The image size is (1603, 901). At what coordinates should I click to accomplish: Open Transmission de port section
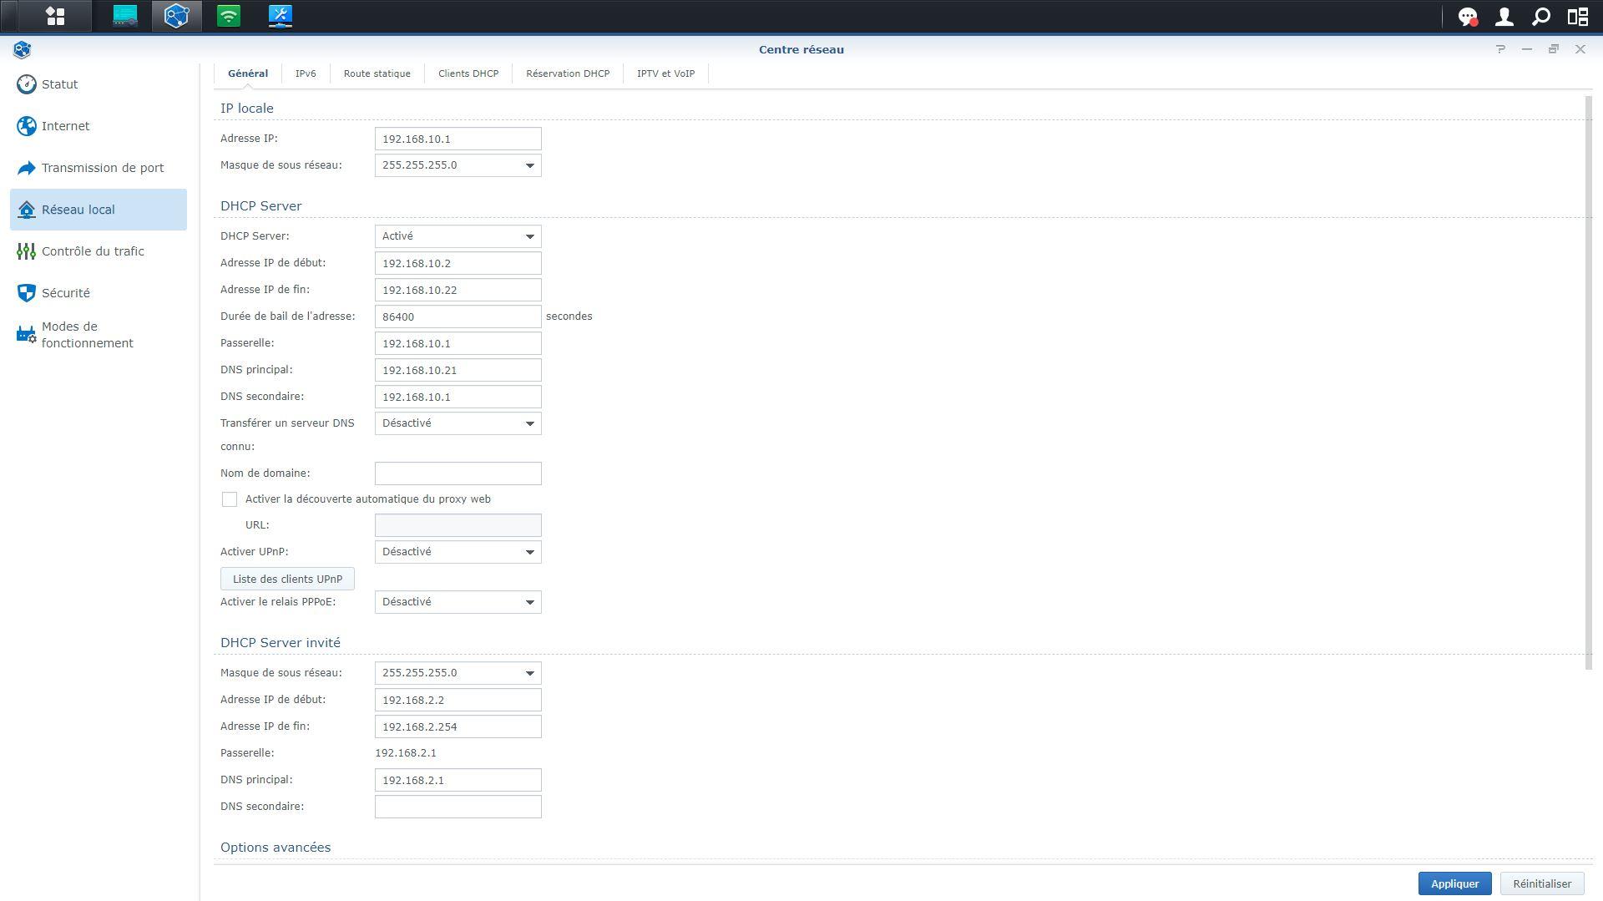tap(99, 168)
